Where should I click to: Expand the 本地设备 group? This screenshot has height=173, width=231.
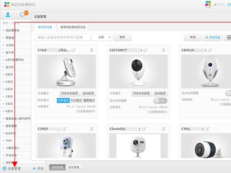point(3,155)
